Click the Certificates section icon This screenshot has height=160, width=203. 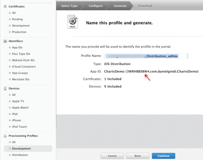coord(5,6)
